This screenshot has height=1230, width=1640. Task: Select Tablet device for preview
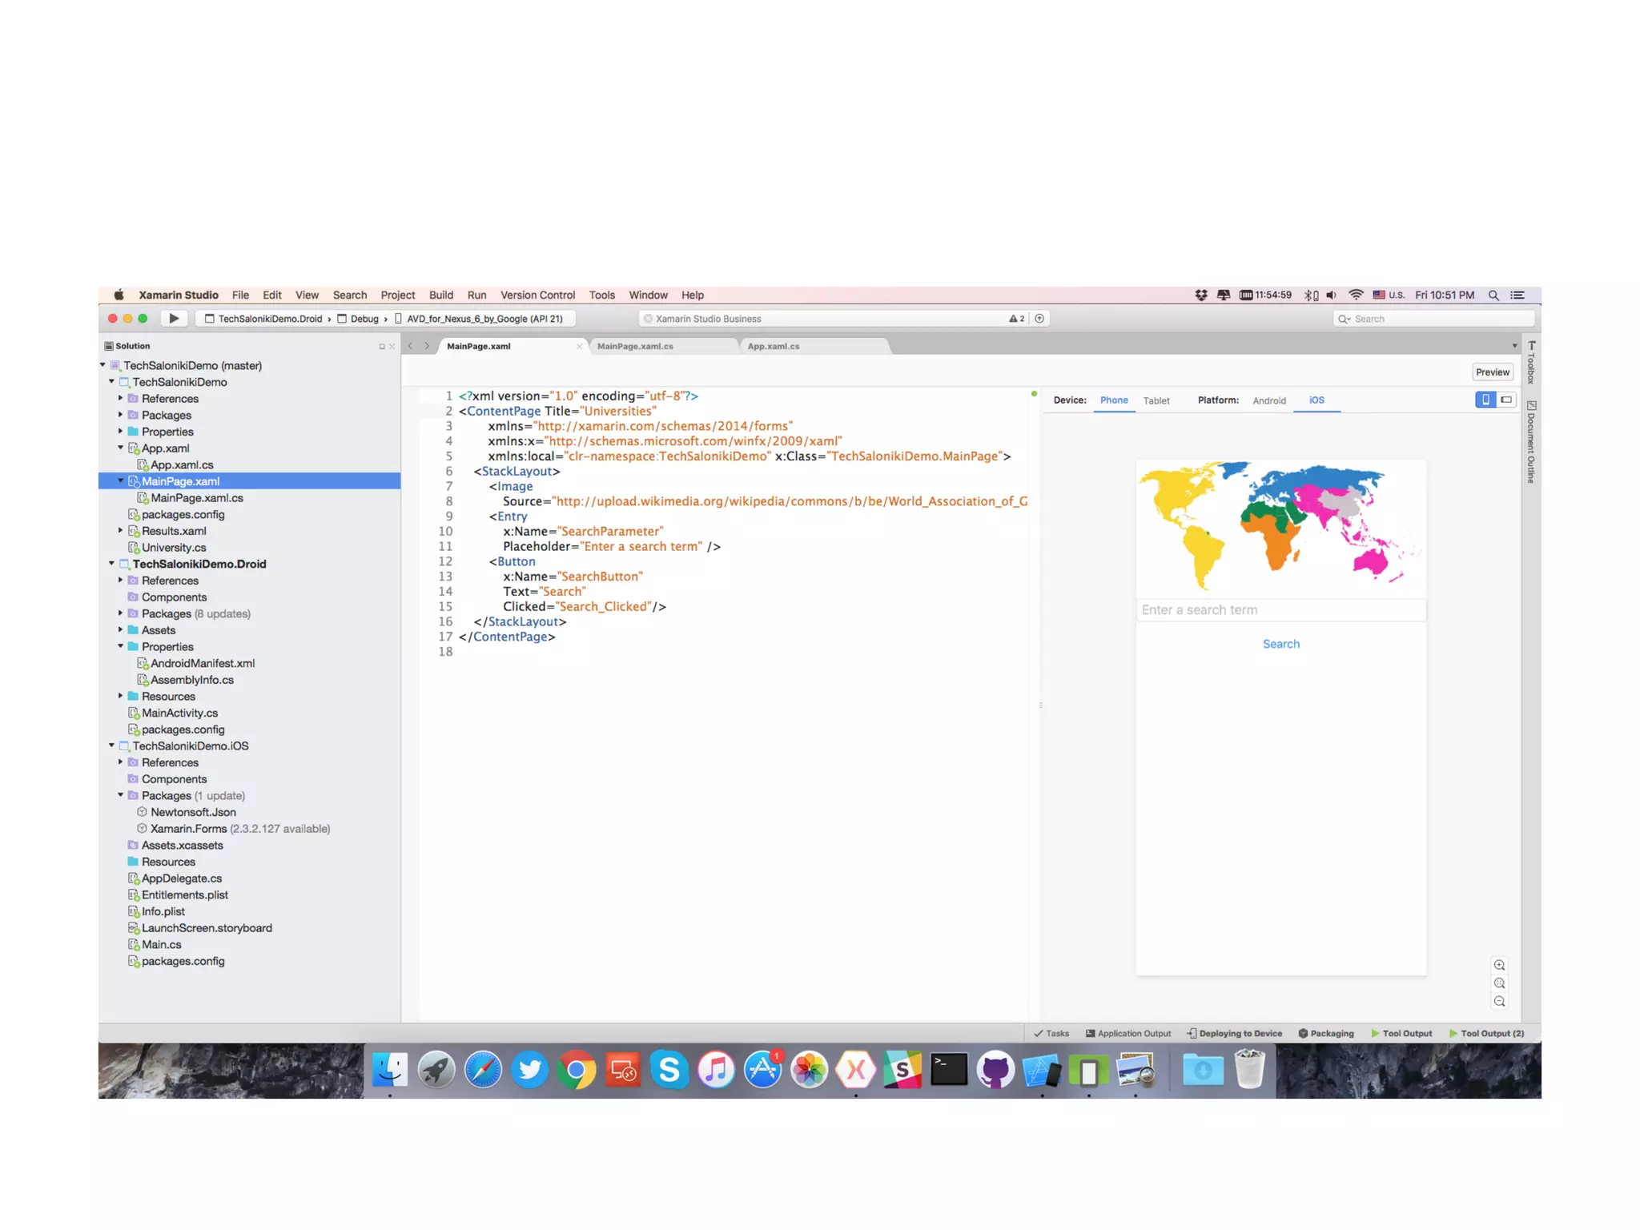(x=1156, y=400)
